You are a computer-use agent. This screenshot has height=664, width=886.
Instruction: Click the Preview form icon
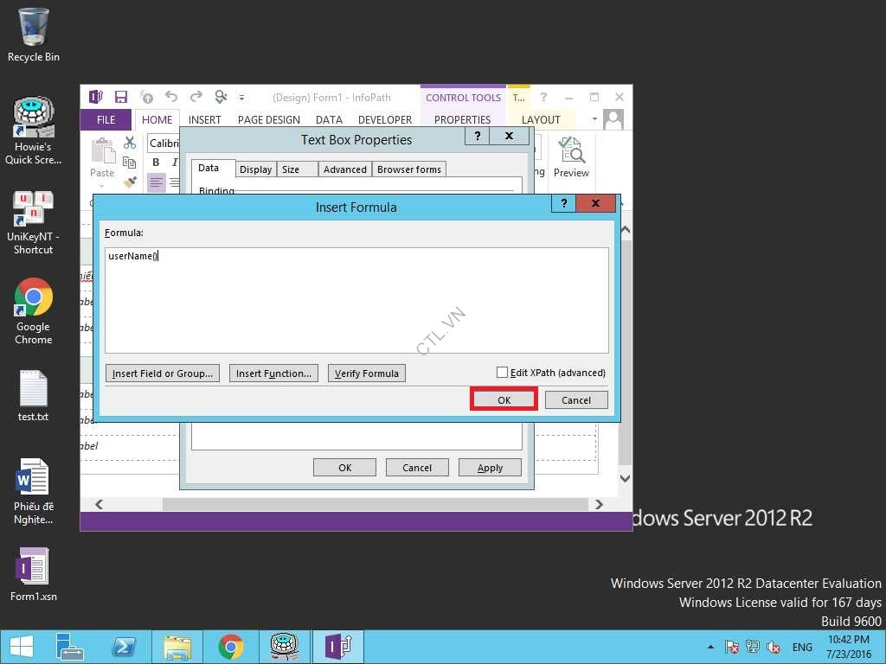(571, 156)
